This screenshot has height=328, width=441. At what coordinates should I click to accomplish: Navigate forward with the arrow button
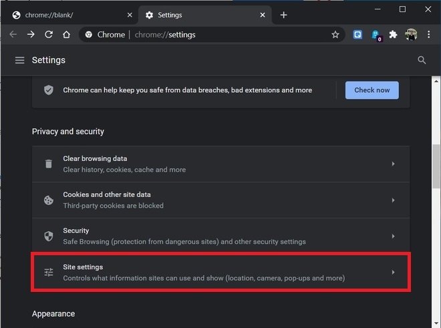(31, 35)
